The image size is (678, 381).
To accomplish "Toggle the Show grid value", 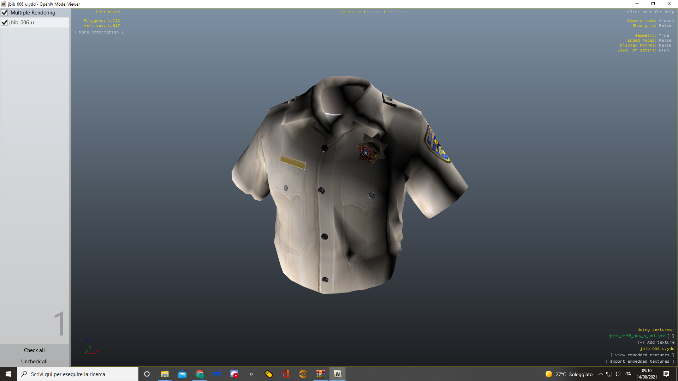I will point(665,26).
